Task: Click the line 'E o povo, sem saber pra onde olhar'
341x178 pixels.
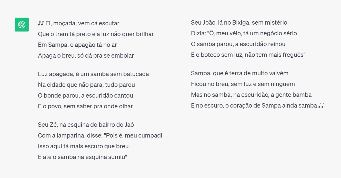Action: click(x=85, y=106)
